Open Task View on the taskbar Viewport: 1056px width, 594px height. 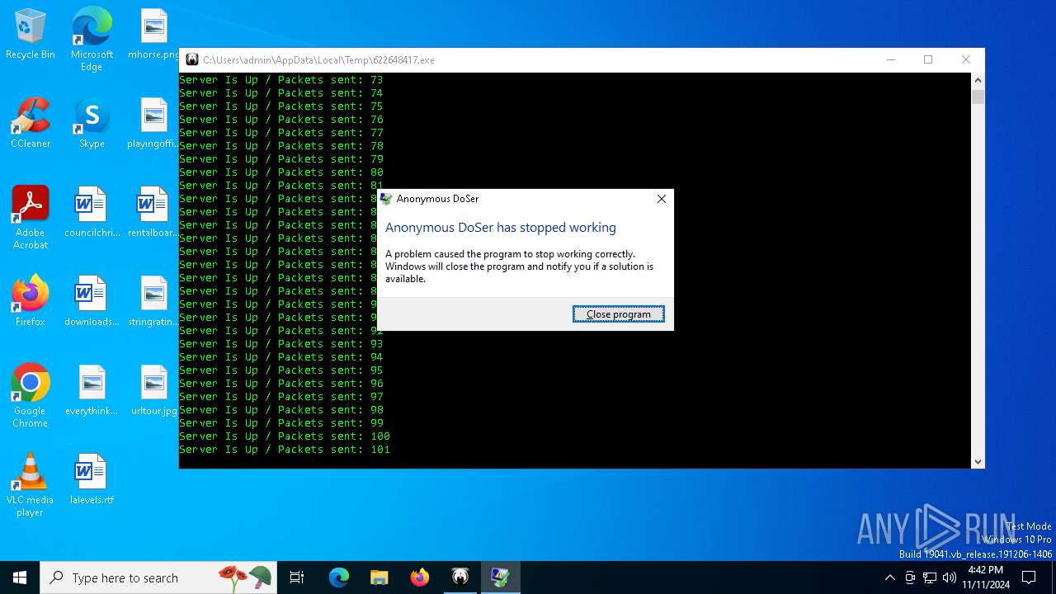tap(297, 577)
